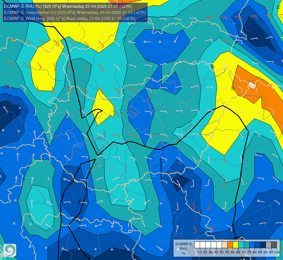Click the Pest region label
The width and height of the screenshot is (283, 260).
(x=156, y=134)
